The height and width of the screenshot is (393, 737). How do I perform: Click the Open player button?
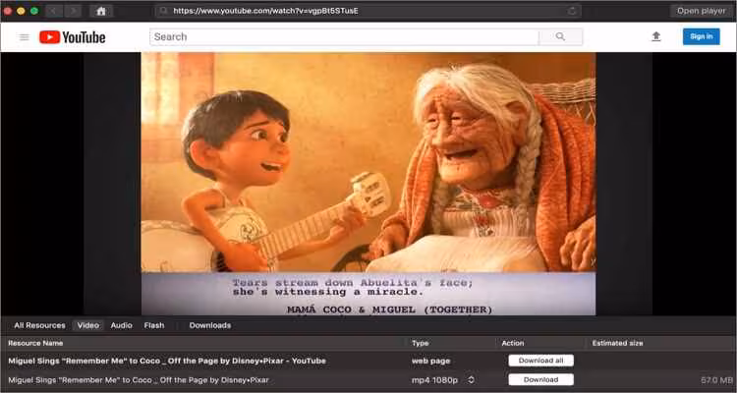coord(702,11)
